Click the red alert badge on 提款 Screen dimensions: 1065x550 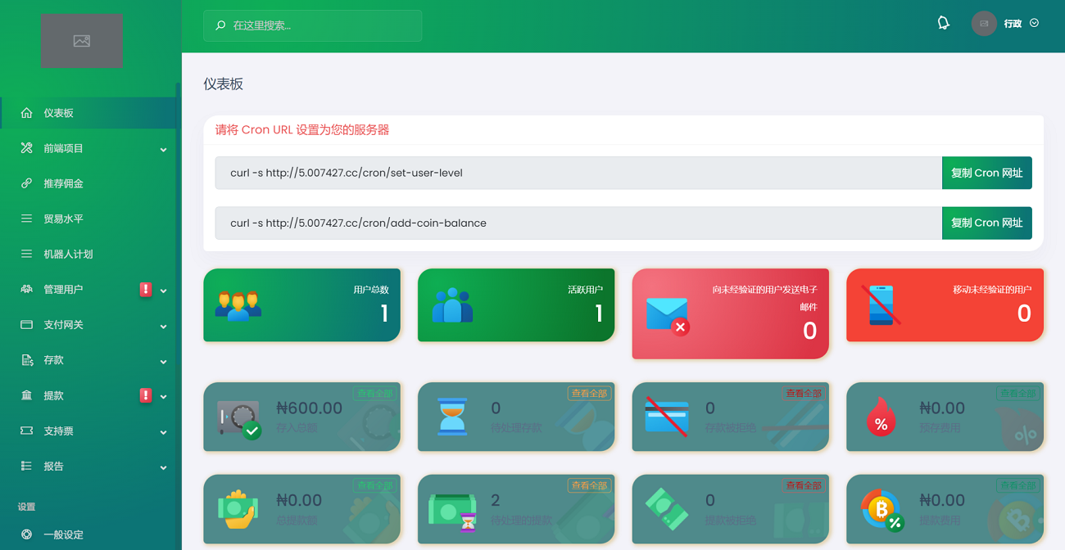coord(146,395)
